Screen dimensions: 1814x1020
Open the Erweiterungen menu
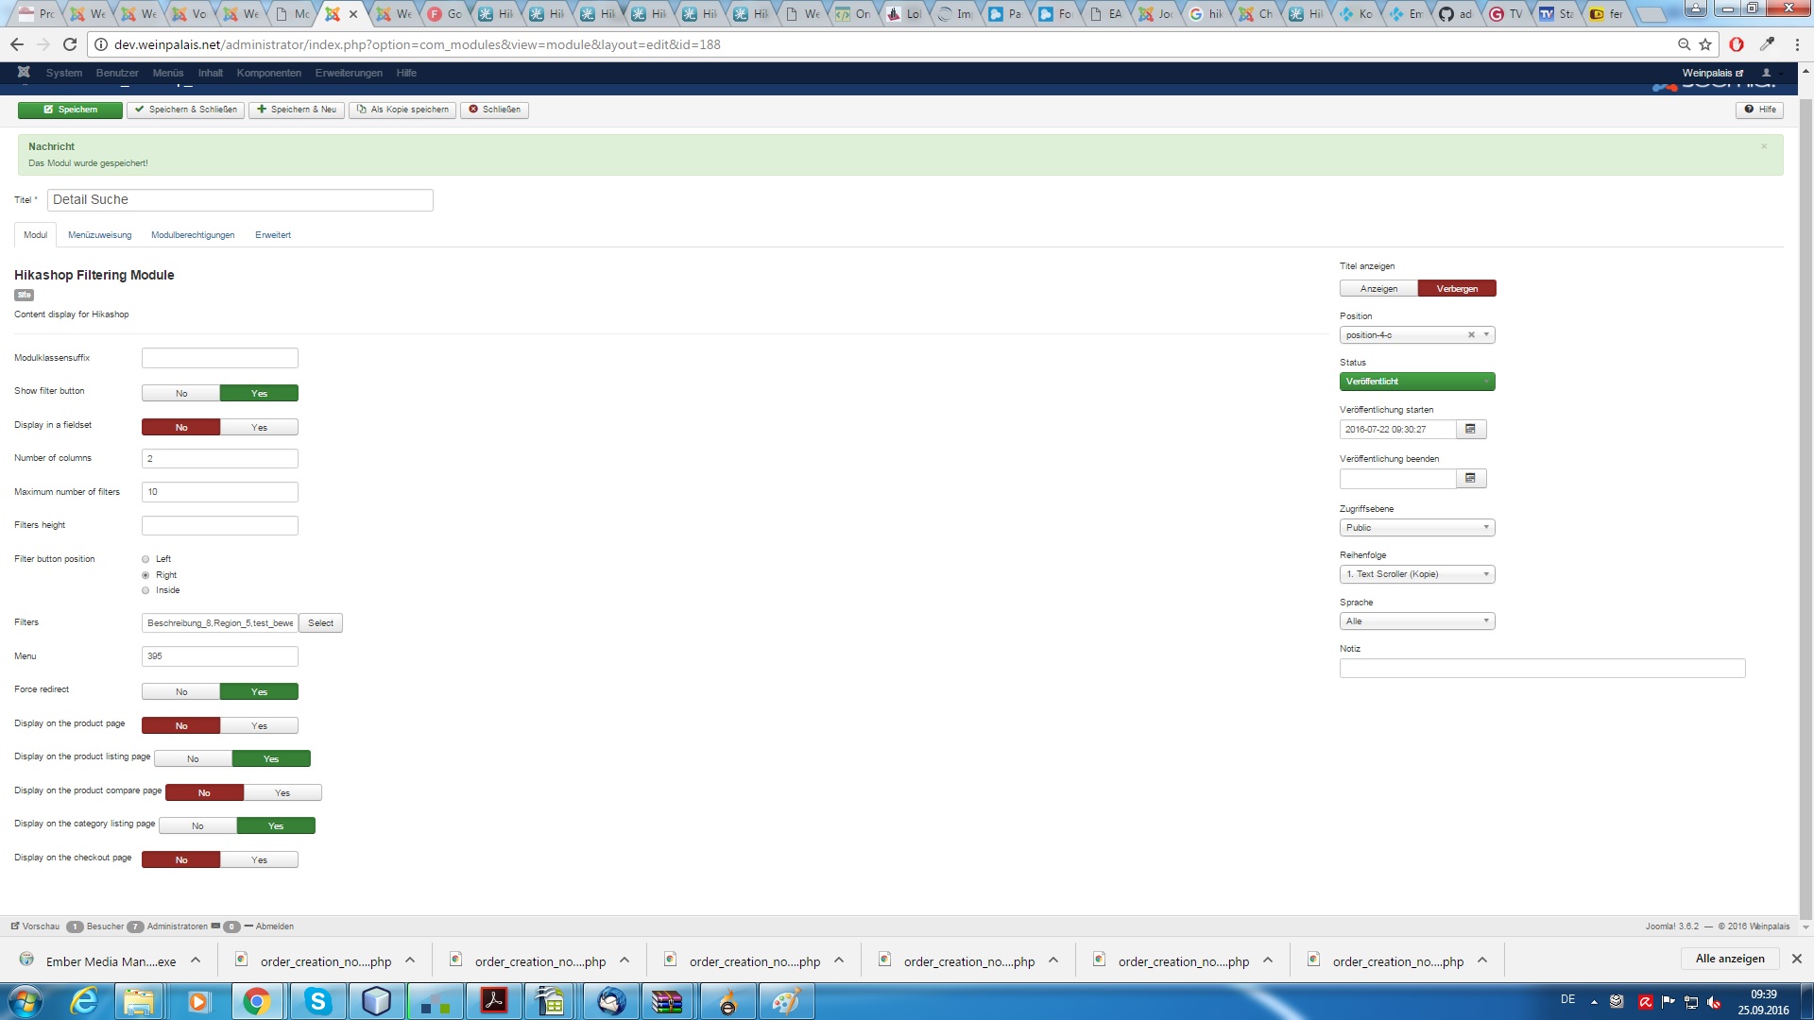tap(349, 73)
